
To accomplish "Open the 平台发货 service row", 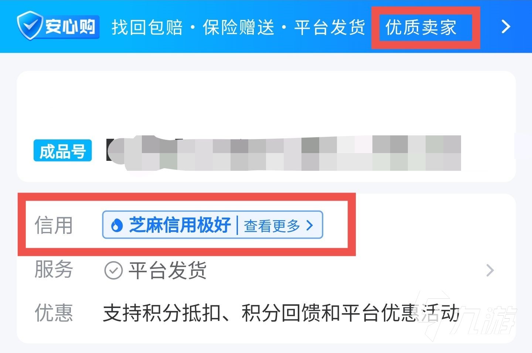I will pyautogui.click(x=266, y=270).
